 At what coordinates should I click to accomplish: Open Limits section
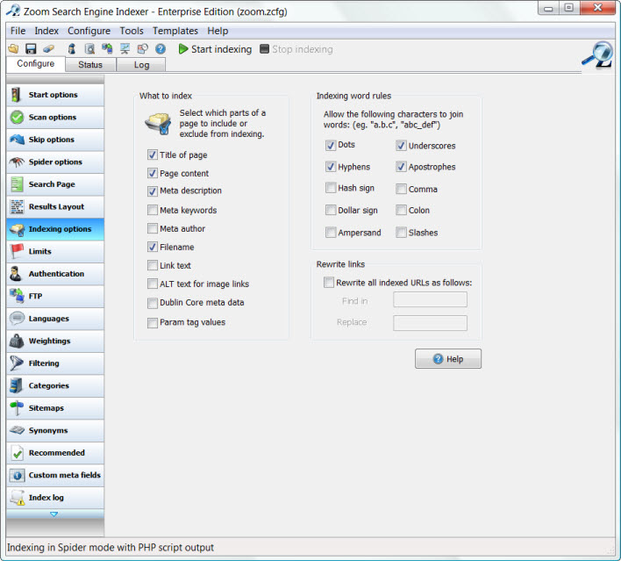click(55, 251)
